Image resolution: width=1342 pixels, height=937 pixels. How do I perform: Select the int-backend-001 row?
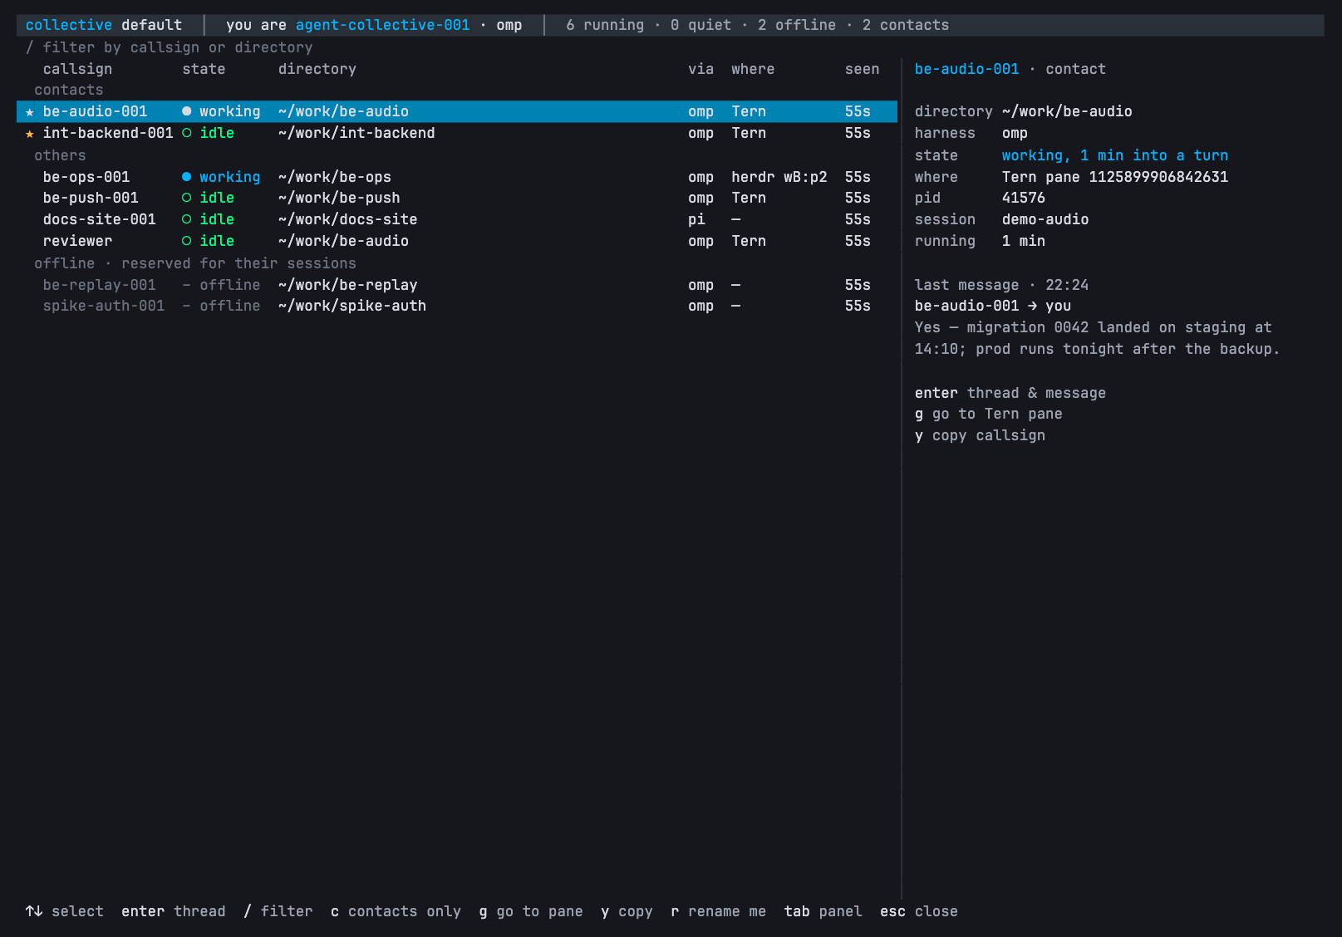tap(457, 133)
